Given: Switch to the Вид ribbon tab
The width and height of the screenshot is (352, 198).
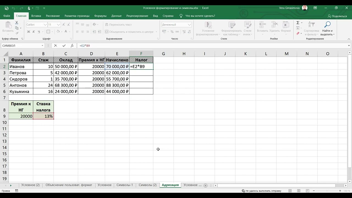Looking at the screenshot, I should [x=155, y=16].
